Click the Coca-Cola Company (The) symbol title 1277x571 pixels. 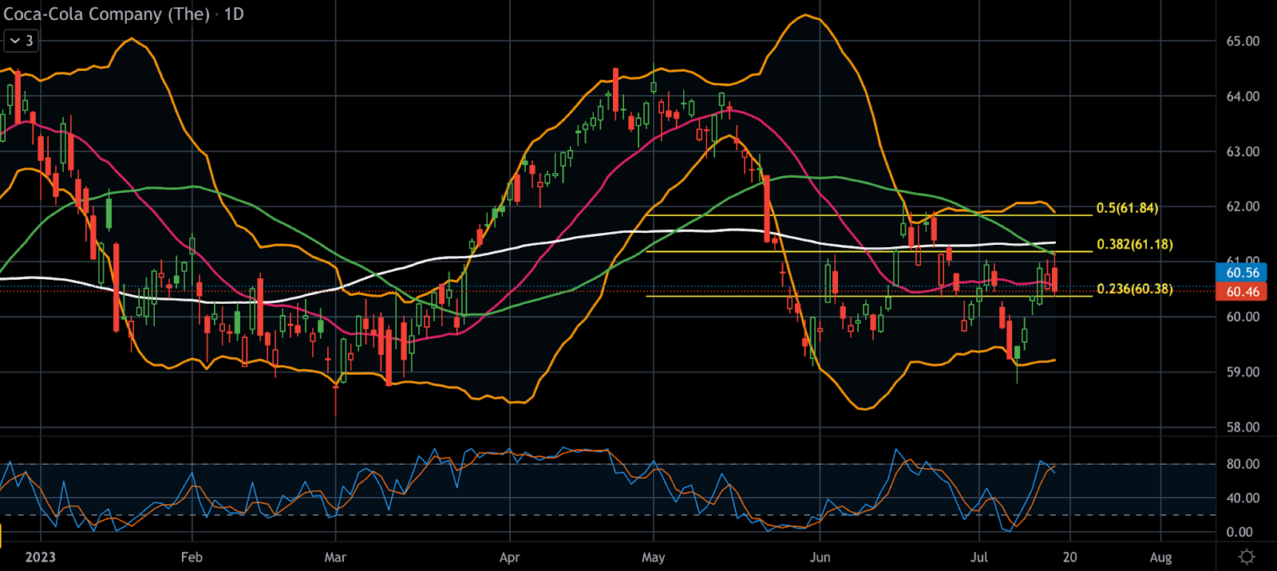click(x=106, y=14)
